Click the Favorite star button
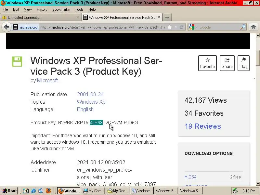 (x=207, y=63)
